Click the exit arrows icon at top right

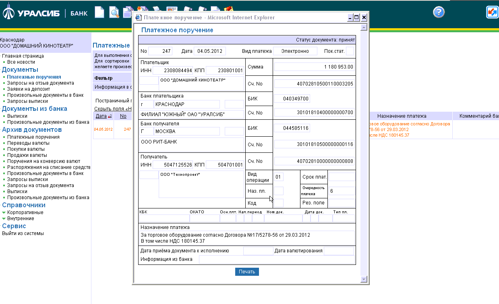(x=493, y=12)
